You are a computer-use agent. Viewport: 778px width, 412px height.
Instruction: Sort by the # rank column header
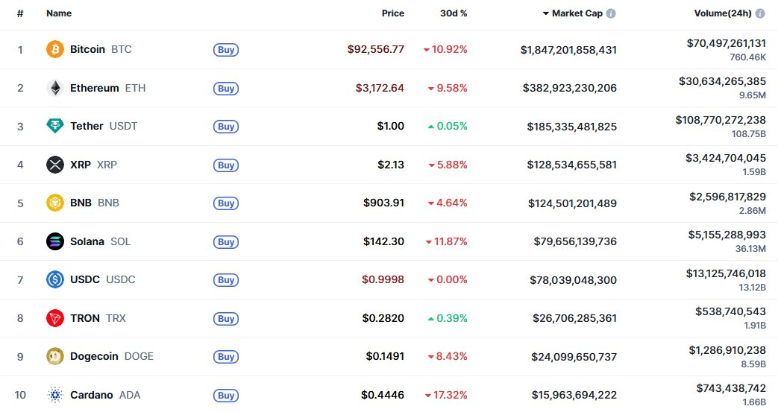tap(20, 13)
